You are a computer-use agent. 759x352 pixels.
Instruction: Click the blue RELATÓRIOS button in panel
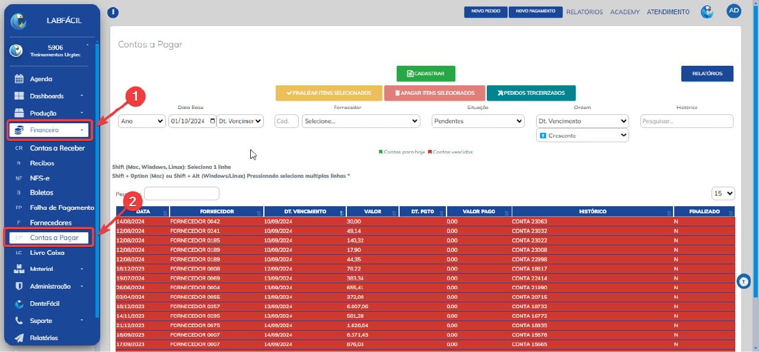pos(707,73)
